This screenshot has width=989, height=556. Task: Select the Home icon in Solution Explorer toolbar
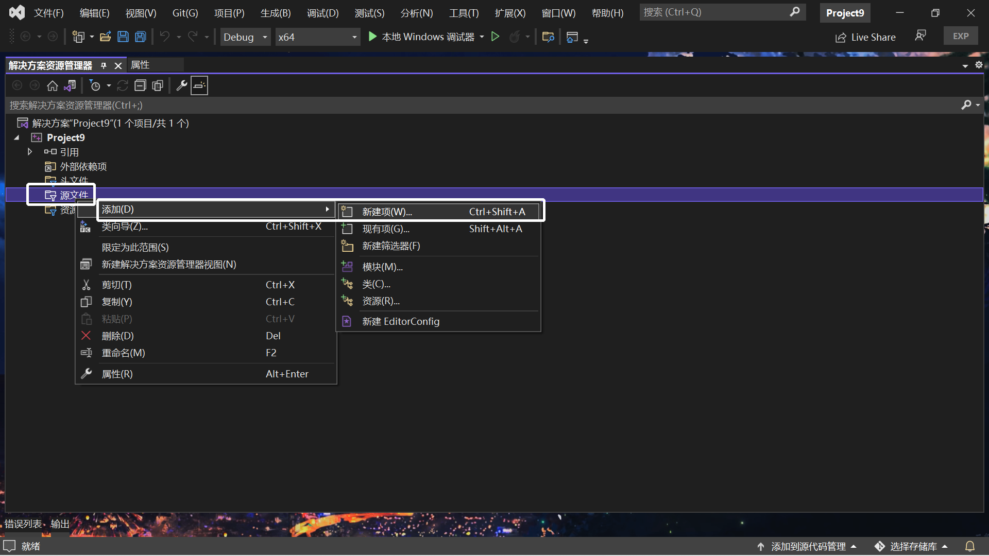(52, 85)
